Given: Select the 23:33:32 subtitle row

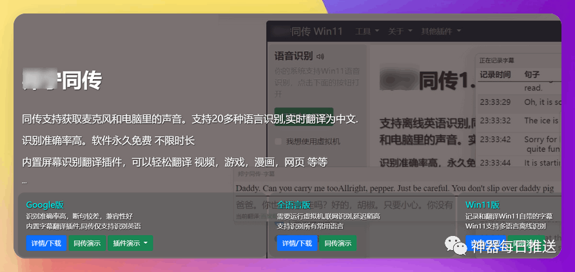Looking at the screenshot, I should point(519,121).
